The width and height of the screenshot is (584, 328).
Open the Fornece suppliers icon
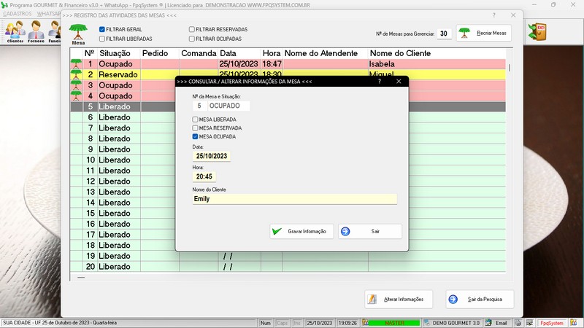pyautogui.click(x=36, y=31)
